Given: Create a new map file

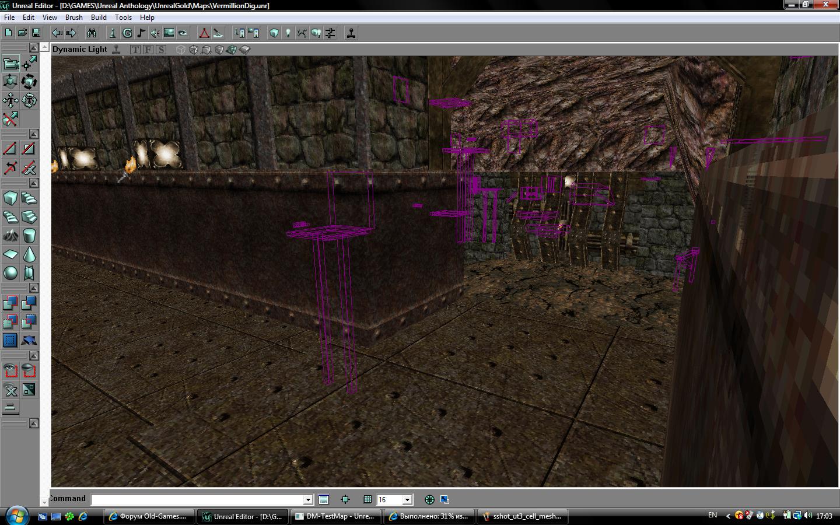Looking at the screenshot, I should pyautogui.click(x=8, y=33).
